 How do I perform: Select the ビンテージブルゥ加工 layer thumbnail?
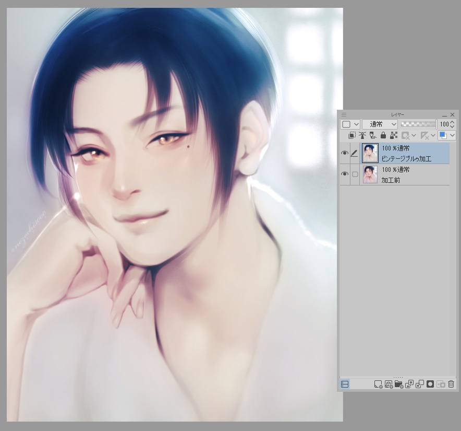click(370, 153)
